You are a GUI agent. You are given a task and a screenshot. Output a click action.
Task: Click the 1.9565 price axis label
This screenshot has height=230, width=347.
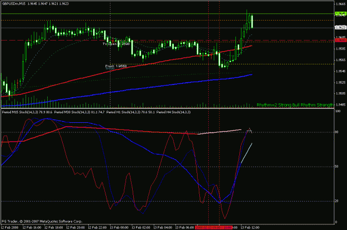point(341,60)
